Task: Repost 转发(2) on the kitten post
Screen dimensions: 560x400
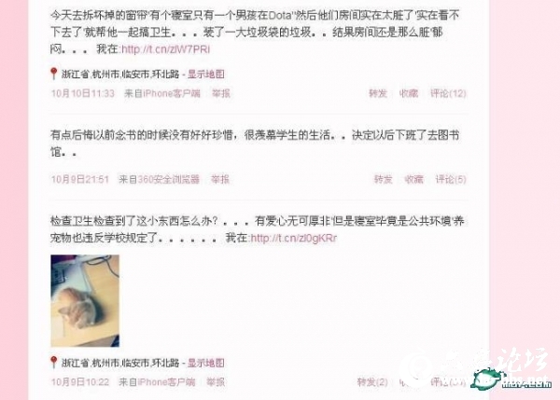Action: coord(372,382)
